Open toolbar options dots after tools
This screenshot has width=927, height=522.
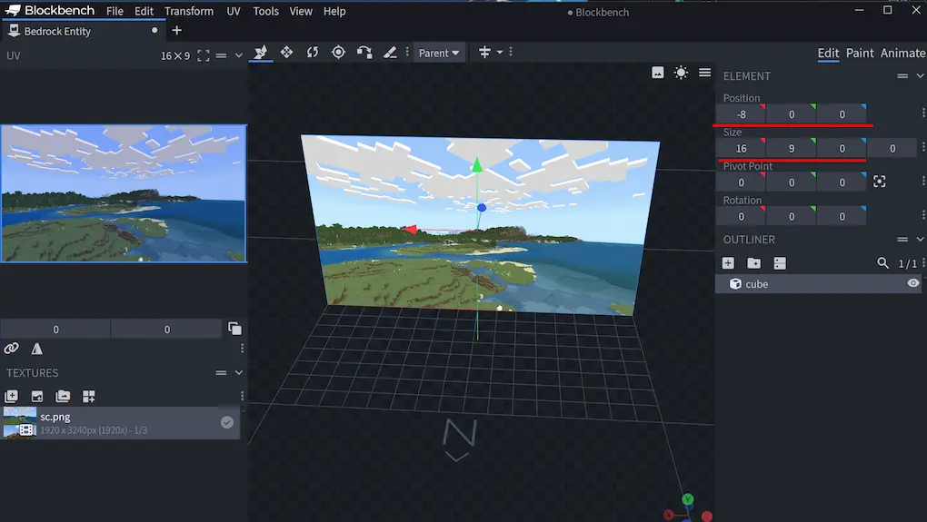pos(407,53)
